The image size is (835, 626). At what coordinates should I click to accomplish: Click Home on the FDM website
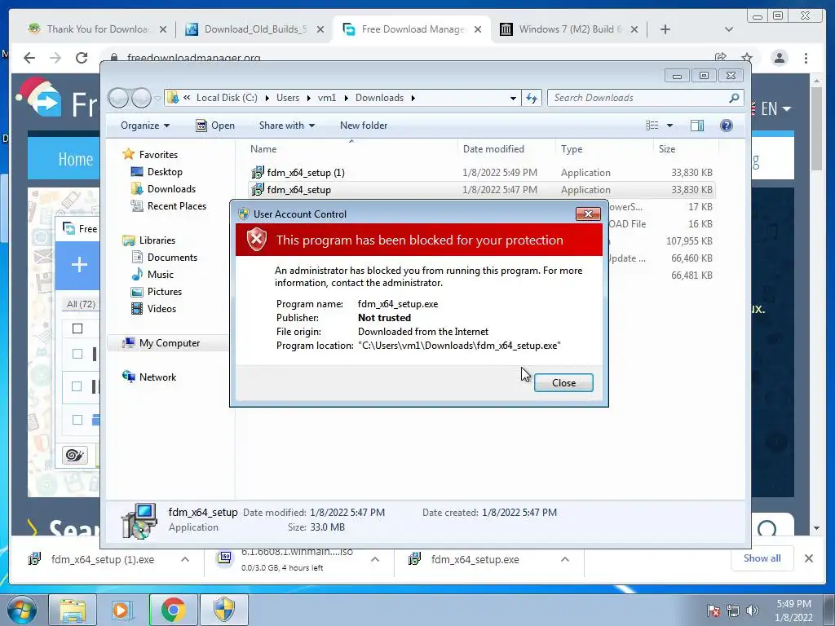pyautogui.click(x=76, y=159)
